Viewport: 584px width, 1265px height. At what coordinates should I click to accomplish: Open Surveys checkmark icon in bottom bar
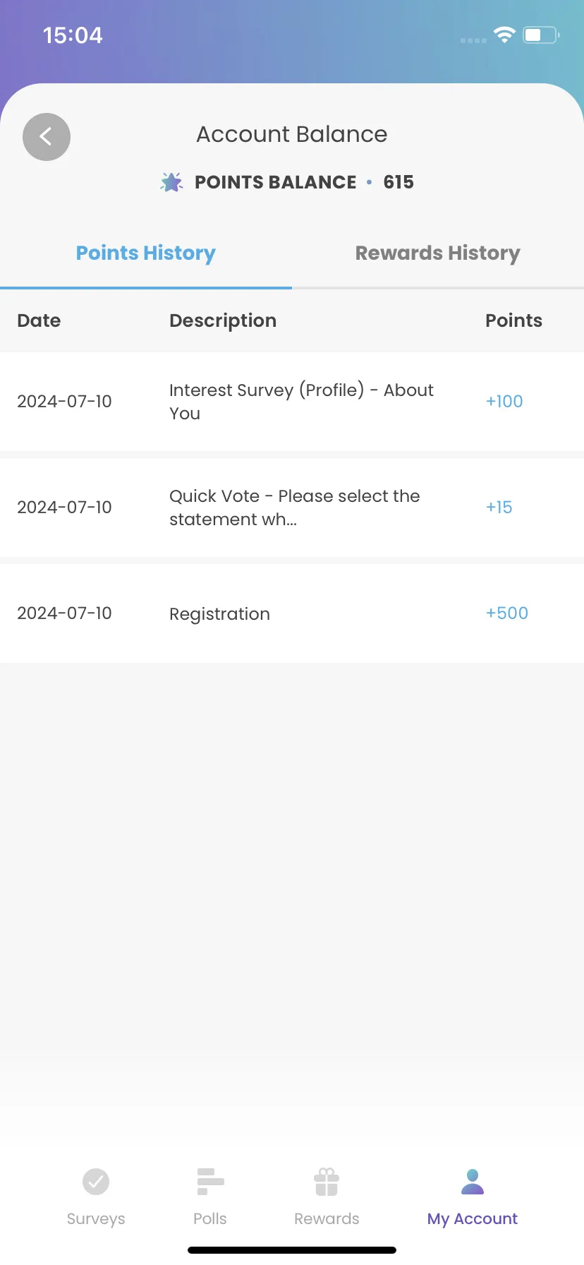pyautogui.click(x=96, y=1182)
